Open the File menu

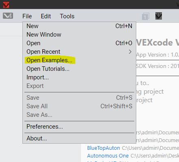tap(27, 16)
